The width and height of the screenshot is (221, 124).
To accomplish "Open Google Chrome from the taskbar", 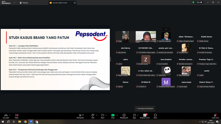I will pyautogui.click(x=25, y=122).
